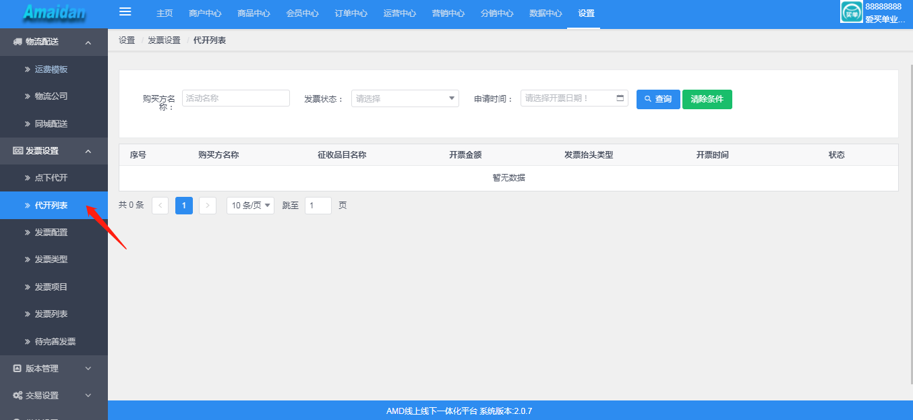Open 代开列表 in sidebar
913x420 pixels.
54,205
